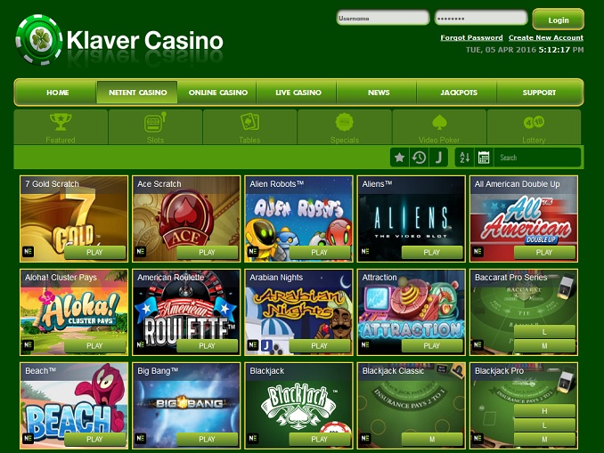Image resolution: width=604 pixels, height=453 pixels.
Task: Open the Forgot Password link
Action: [x=471, y=37]
